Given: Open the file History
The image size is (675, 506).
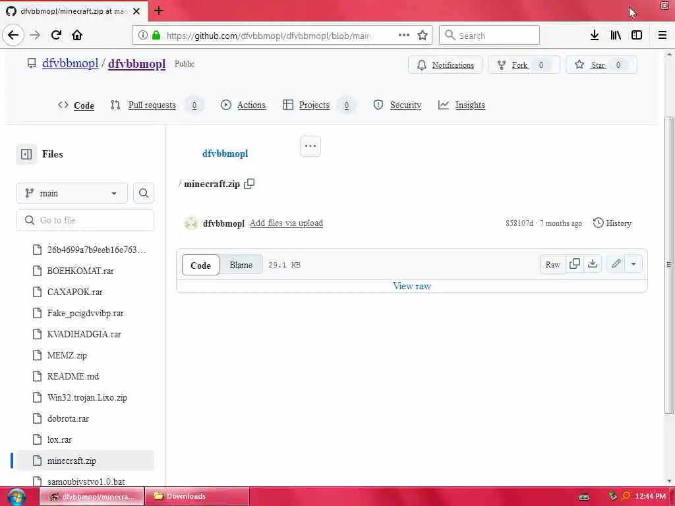Looking at the screenshot, I should coord(612,223).
